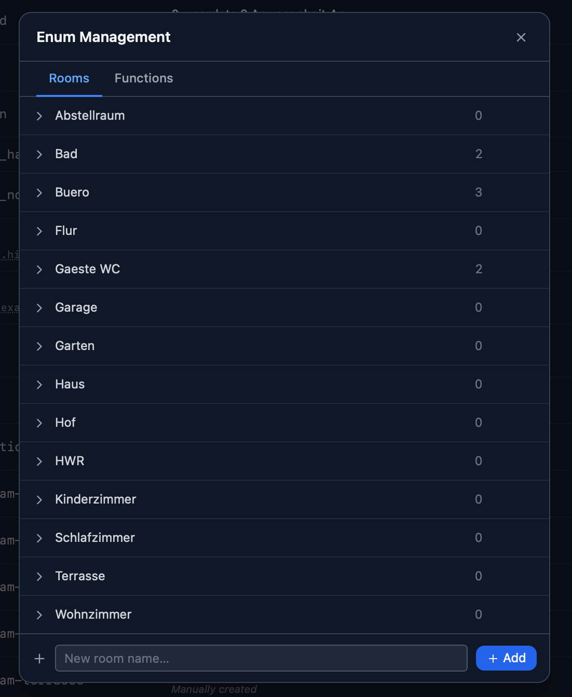Expand the Haus room chevron
Viewport: 572px width, 697px height.
pyautogui.click(x=39, y=385)
